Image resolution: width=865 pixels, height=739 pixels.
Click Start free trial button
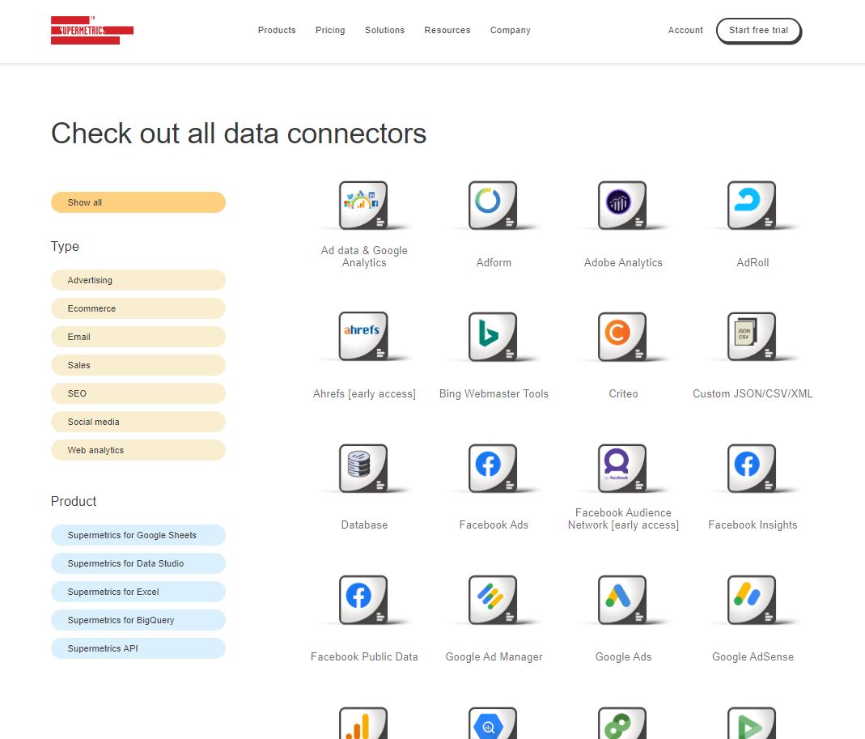[x=758, y=31]
